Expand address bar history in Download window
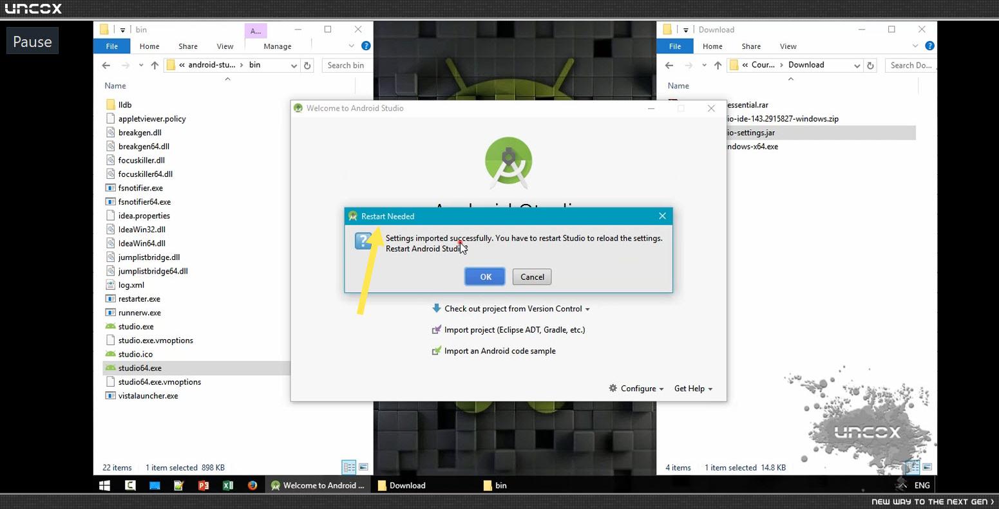 tap(857, 65)
